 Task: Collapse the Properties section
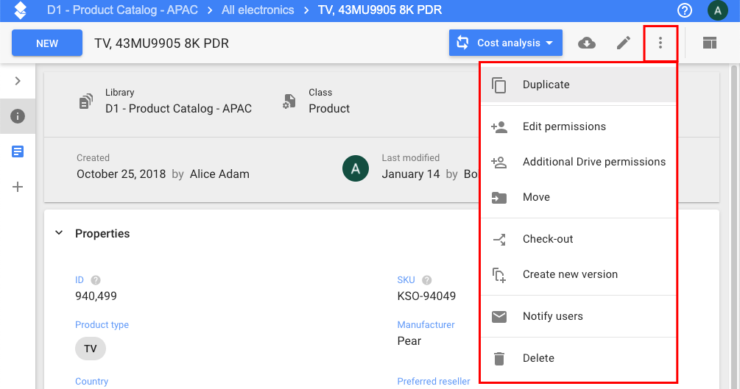pos(59,233)
